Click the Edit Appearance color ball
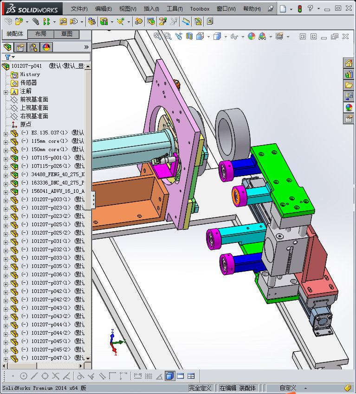This screenshot has width=356, height=394. pyautogui.click(x=252, y=36)
